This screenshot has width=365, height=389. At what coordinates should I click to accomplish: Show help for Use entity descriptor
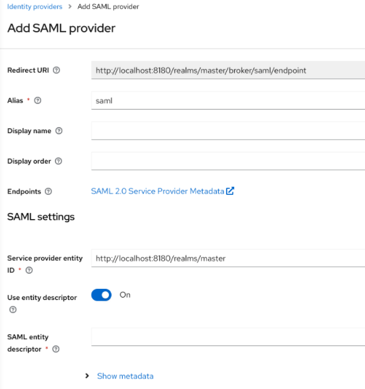point(13,309)
